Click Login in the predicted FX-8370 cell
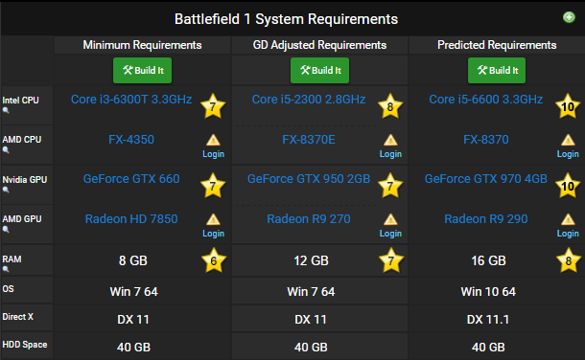Viewport: 585px width, 360px height. click(x=568, y=154)
